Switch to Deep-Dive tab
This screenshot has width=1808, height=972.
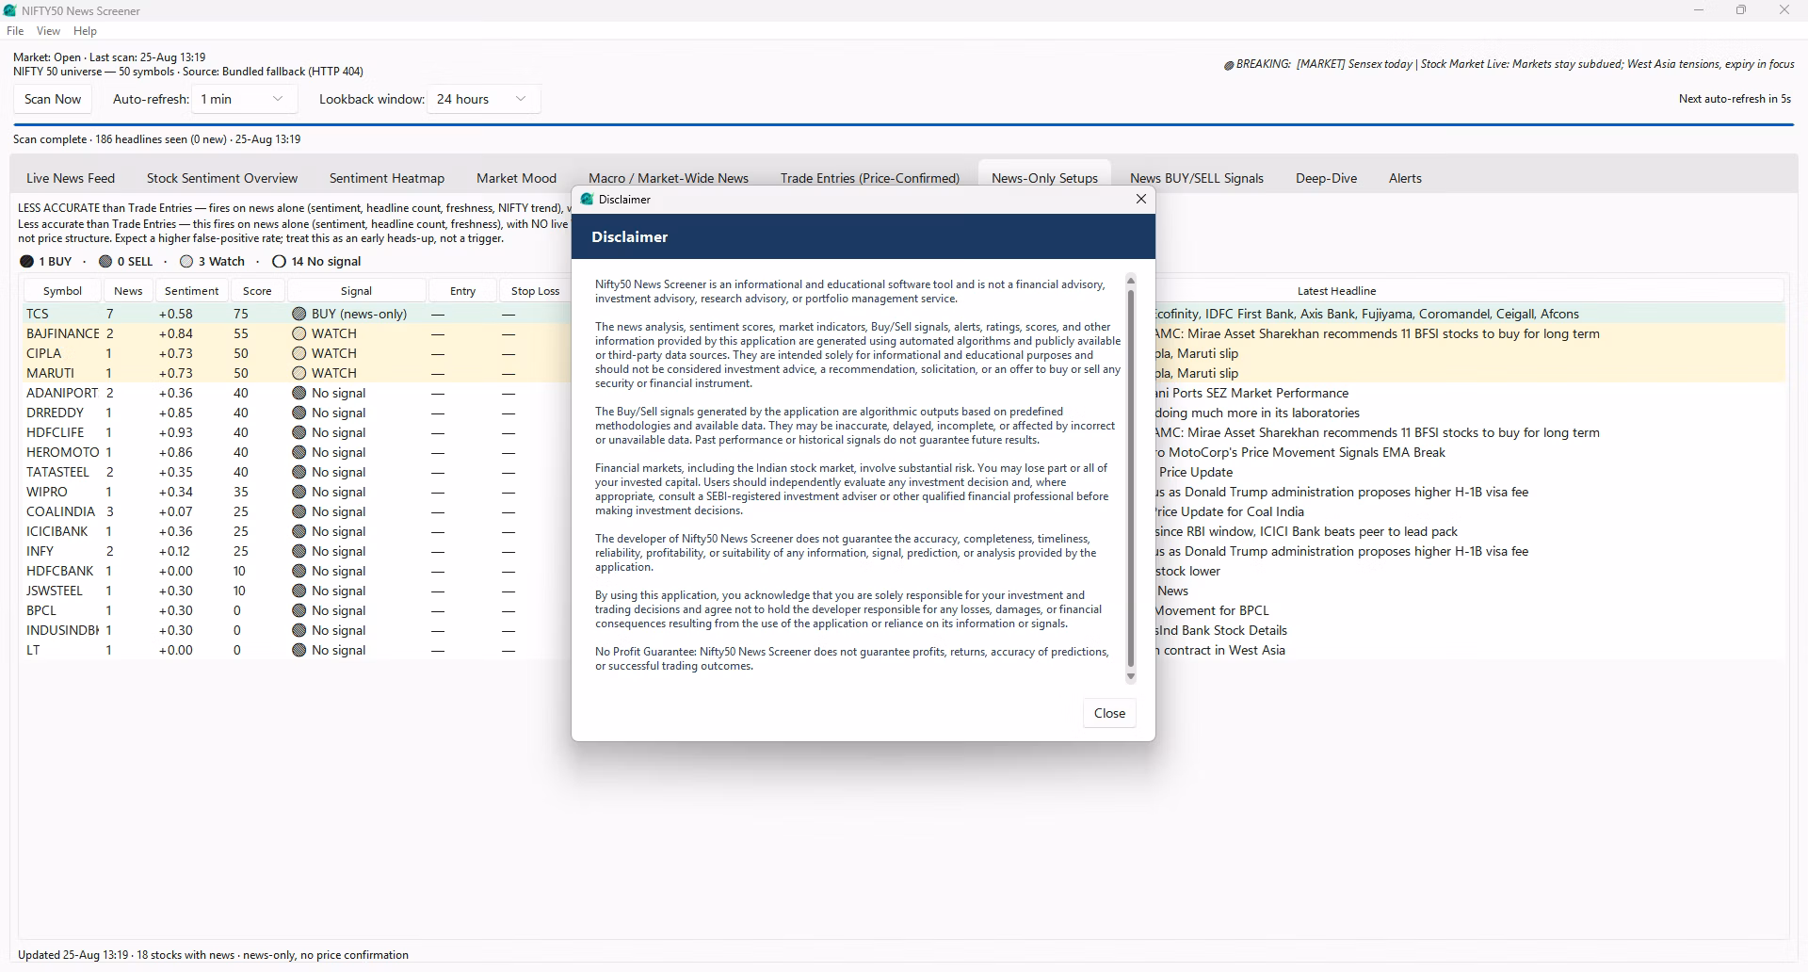click(1326, 178)
